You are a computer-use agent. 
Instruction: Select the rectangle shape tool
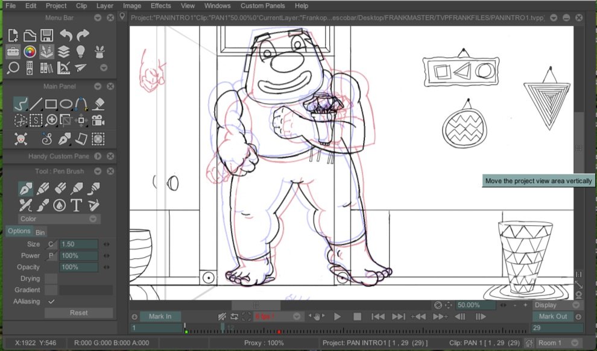51,104
